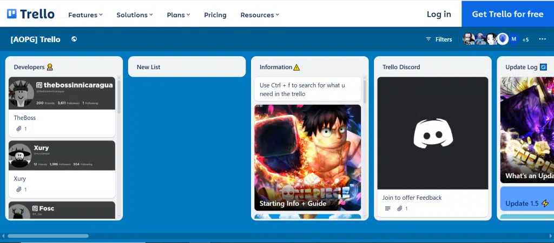Click attachment paperclip on TheBoss card
The image size is (554, 243).
coord(19,129)
